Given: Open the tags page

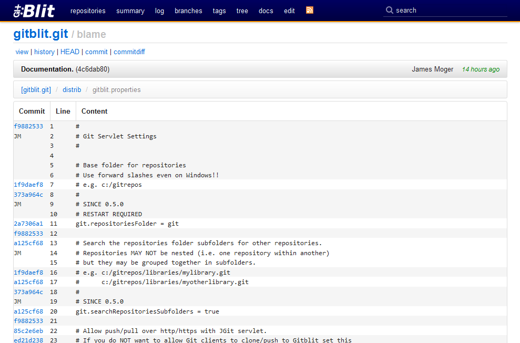Looking at the screenshot, I should (x=219, y=11).
